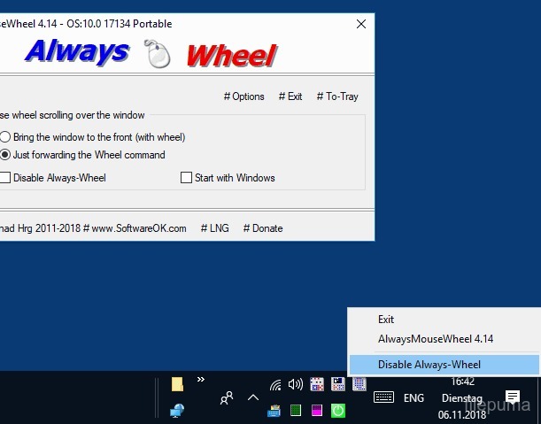Image resolution: width=541 pixels, height=424 pixels.
Task: Open the People icon in taskbar
Action: [x=227, y=398]
